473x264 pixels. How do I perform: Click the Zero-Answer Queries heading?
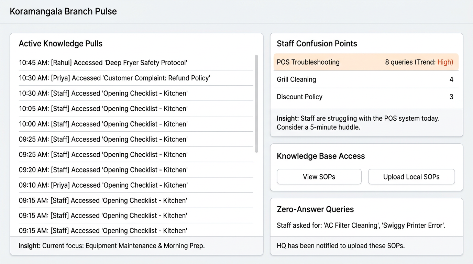(x=316, y=209)
